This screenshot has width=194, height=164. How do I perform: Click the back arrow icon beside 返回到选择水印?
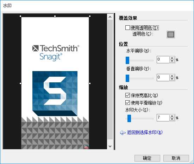[x=123, y=133]
